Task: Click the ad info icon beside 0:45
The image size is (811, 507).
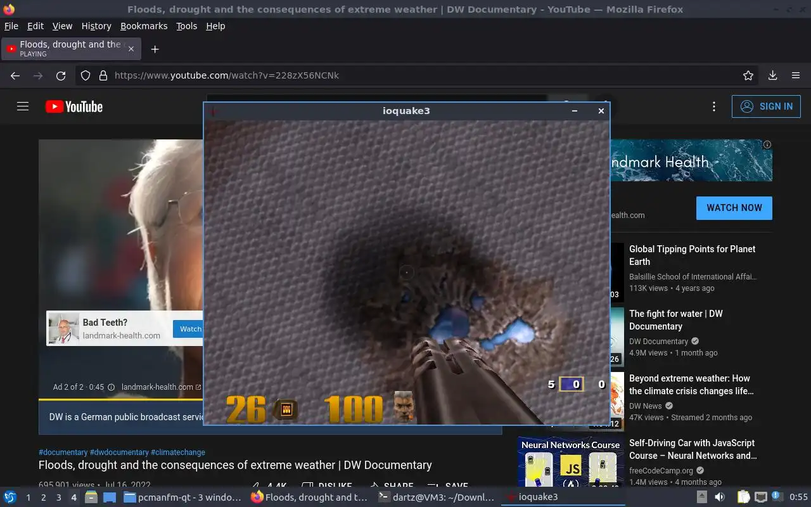Action: (112, 387)
